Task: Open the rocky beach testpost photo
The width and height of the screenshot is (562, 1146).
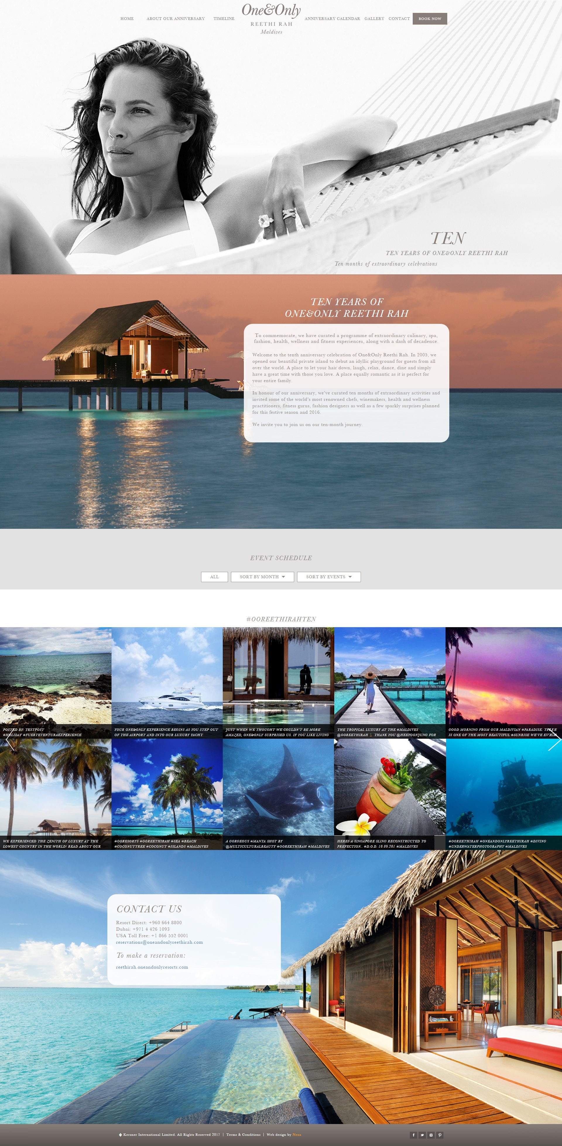Action: [56, 683]
